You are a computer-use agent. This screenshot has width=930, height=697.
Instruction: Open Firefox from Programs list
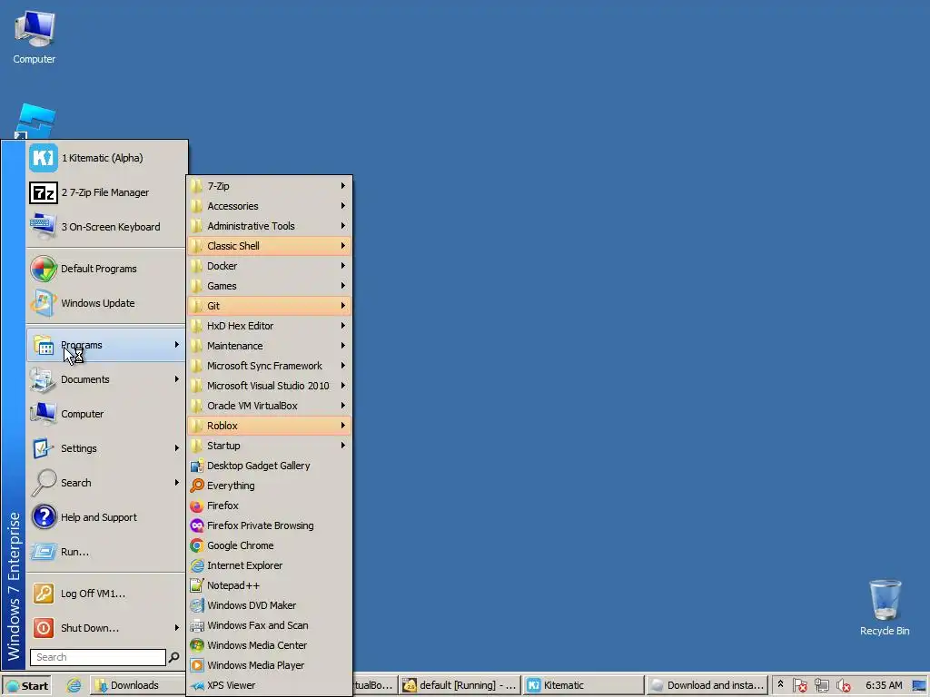point(269,506)
